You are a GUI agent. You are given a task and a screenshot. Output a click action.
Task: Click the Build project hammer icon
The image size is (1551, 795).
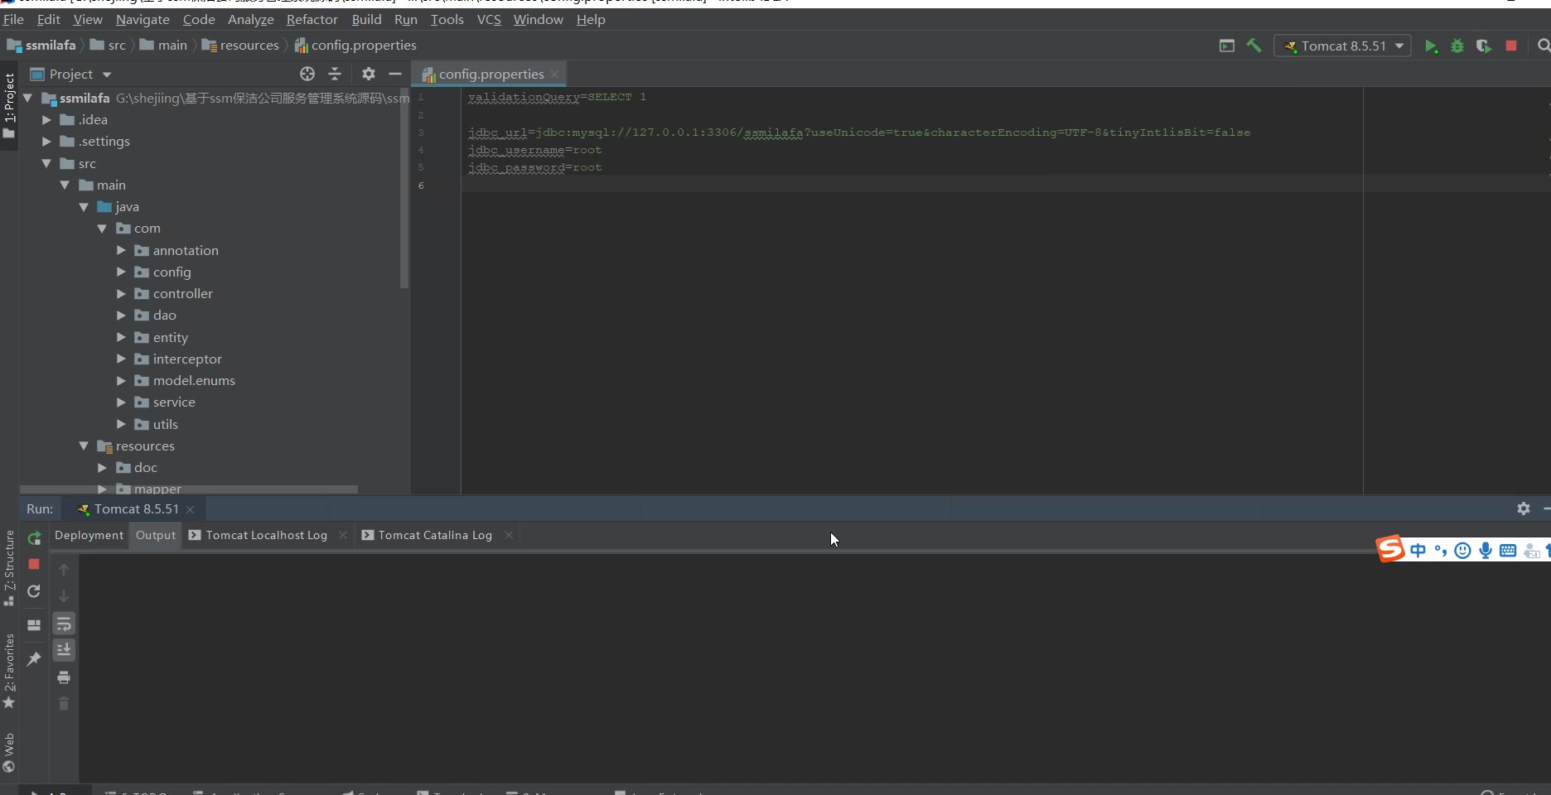(x=1254, y=46)
